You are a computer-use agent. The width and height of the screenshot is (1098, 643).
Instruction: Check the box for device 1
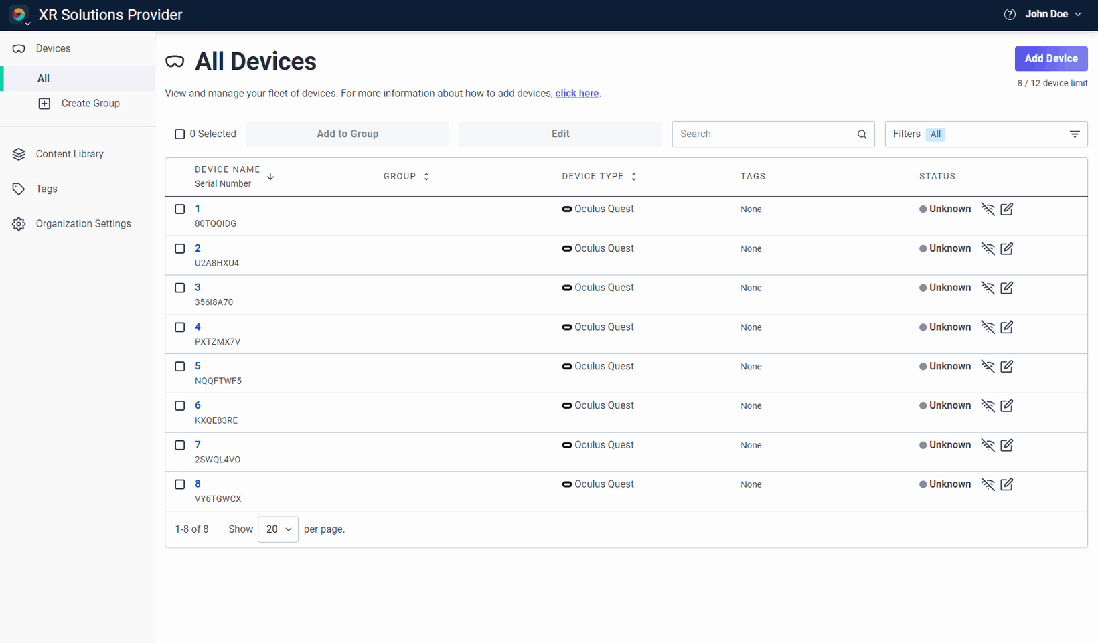[x=179, y=209]
